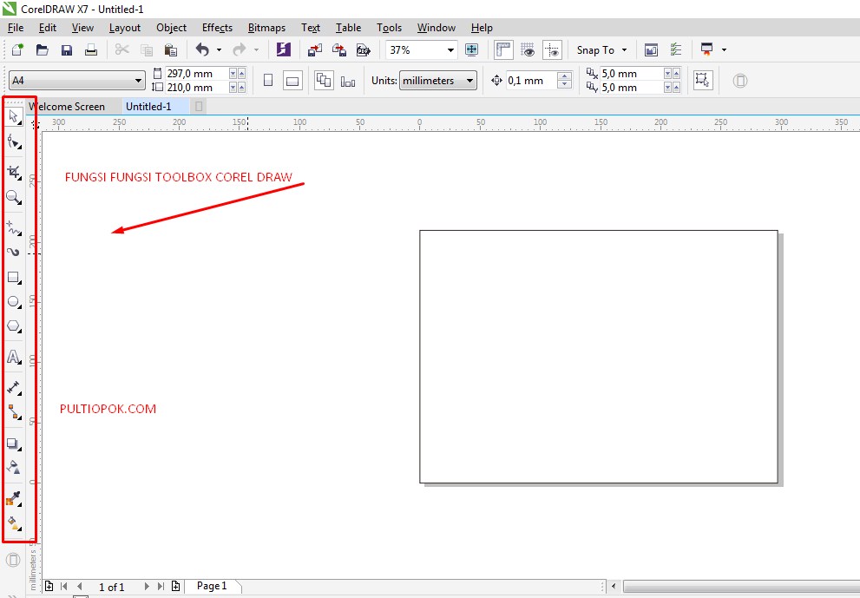This screenshot has width=860, height=598.
Task: Click the Publish to PDF icon
Action: click(363, 50)
